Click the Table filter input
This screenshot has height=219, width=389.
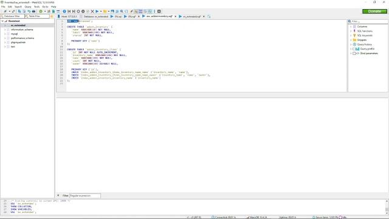click(36, 16)
